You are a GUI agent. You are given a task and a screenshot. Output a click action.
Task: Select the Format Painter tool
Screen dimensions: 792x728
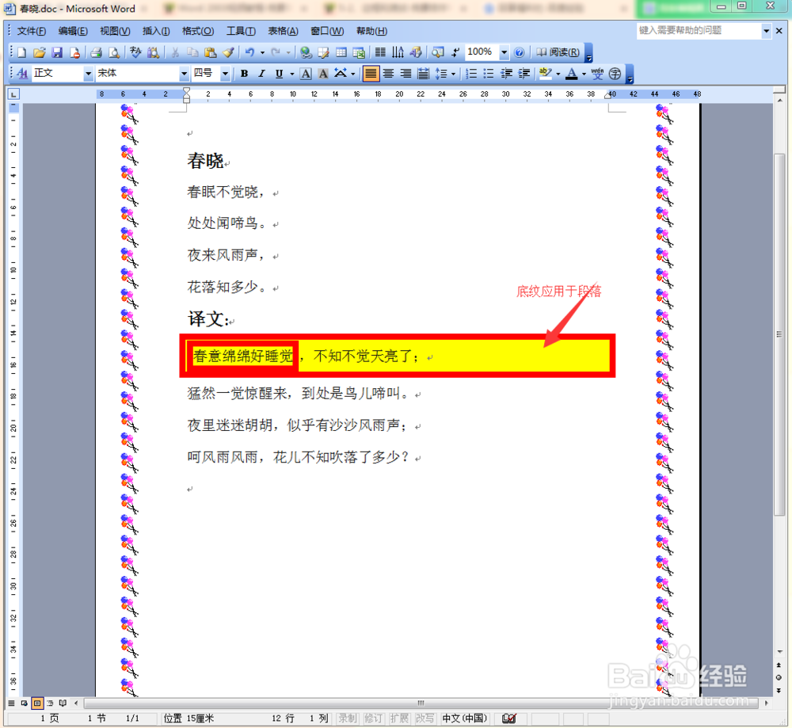click(x=230, y=52)
